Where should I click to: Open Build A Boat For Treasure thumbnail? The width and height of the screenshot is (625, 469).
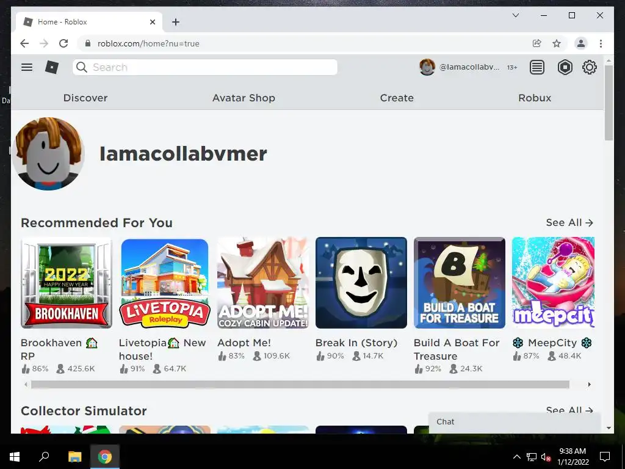(x=460, y=283)
